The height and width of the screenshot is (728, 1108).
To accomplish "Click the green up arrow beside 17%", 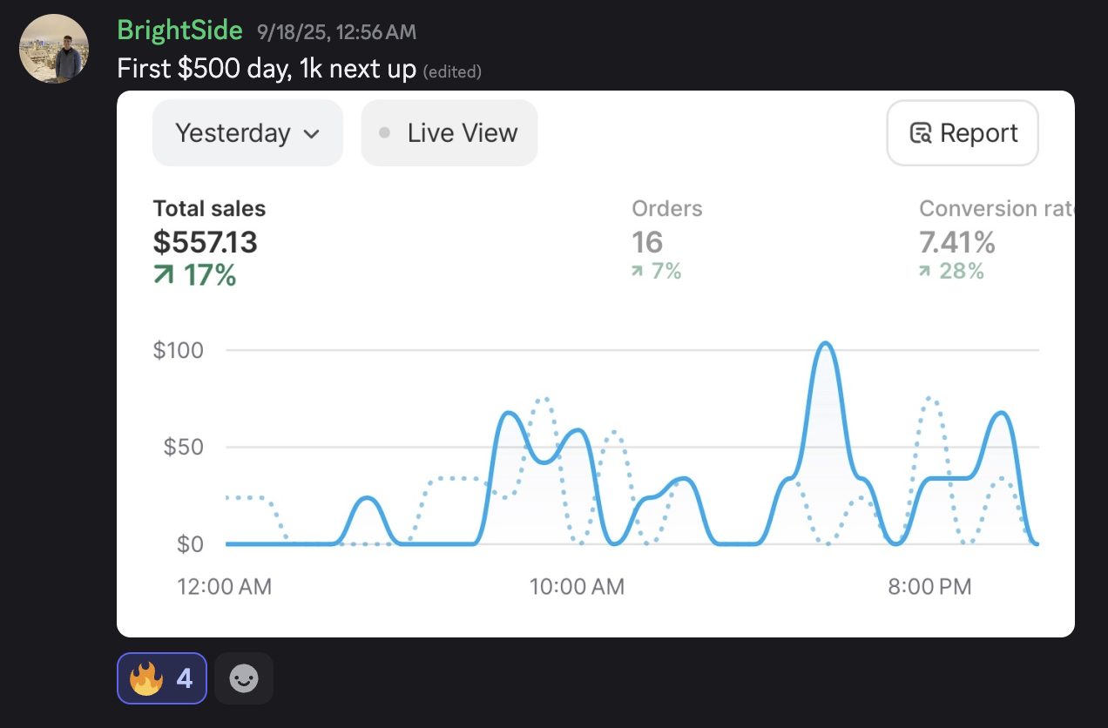I will [x=164, y=276].
